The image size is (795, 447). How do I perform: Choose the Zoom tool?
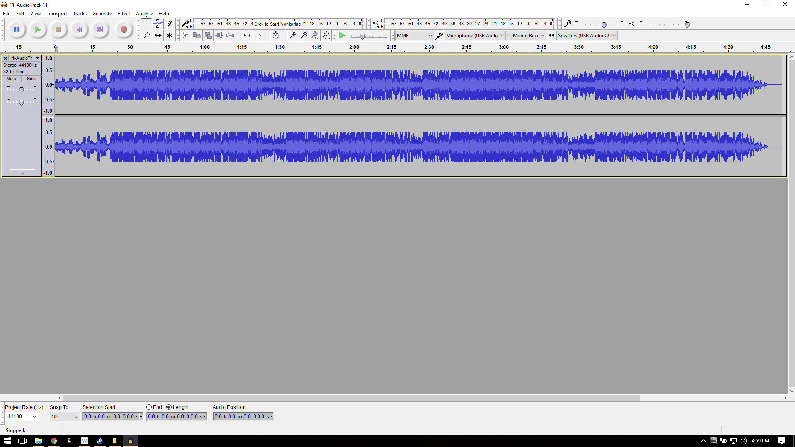point(147,35)
